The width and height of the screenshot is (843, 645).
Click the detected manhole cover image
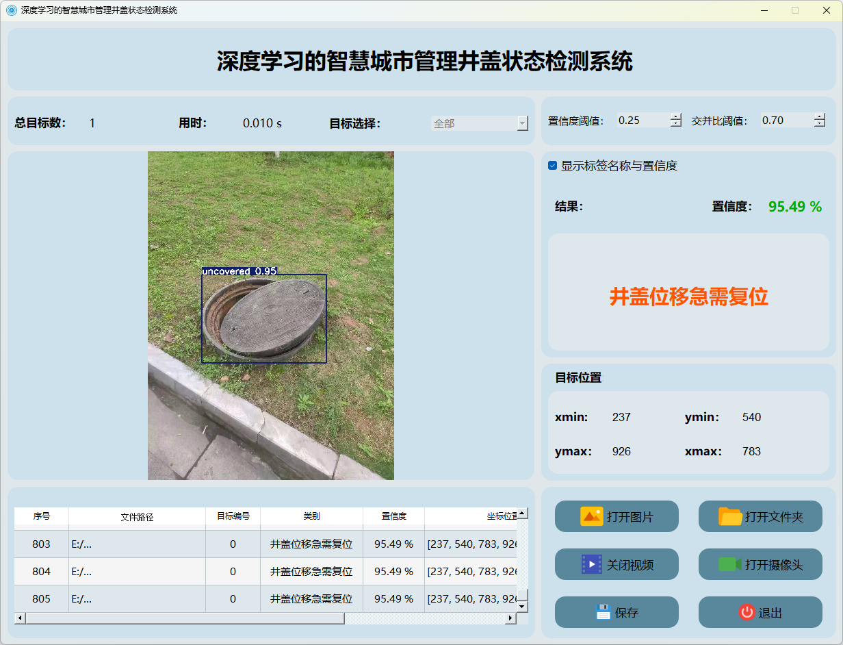pos(271,316)
